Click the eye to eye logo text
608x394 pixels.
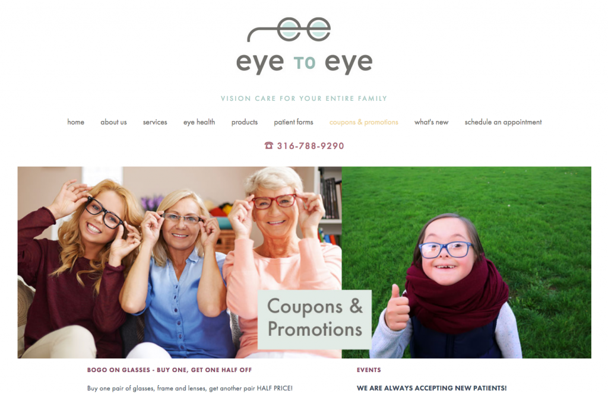[x=305, y=62]
